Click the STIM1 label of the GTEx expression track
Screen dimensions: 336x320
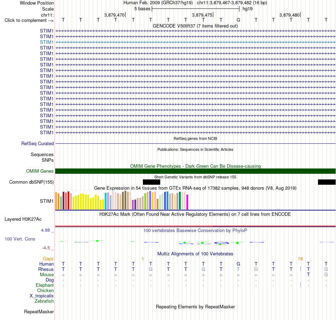46,201
